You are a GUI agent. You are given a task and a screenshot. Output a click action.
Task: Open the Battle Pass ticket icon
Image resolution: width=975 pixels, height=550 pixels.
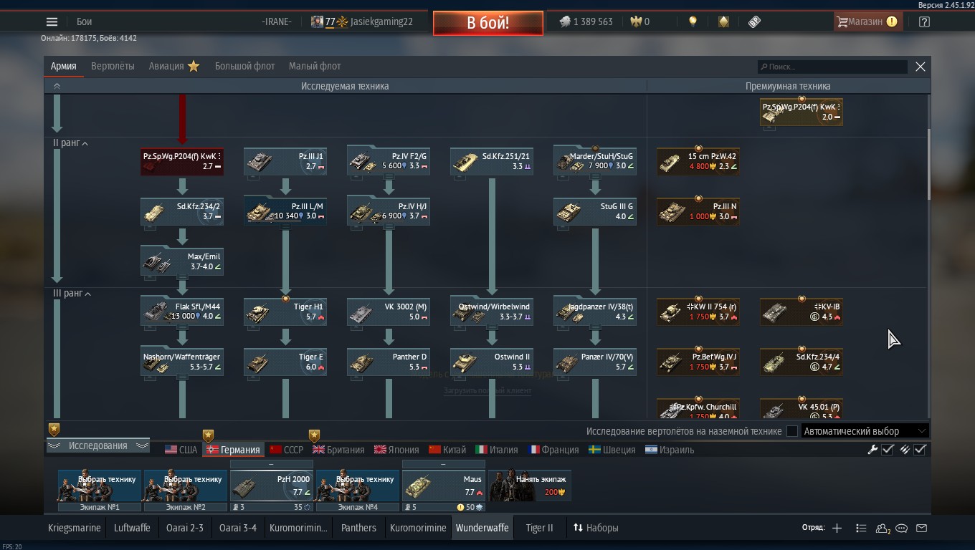pos(754,21)
